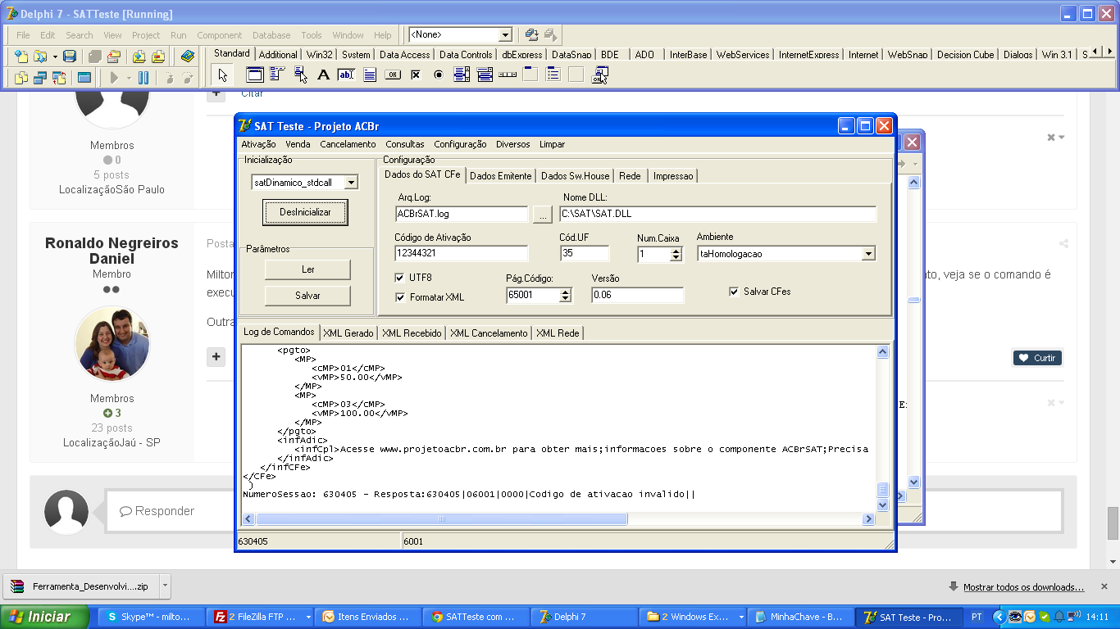Screen dimensions: 1120x629
Task: Click Num.Caixa spinner arrows
Action: click(x=676, y=254)
